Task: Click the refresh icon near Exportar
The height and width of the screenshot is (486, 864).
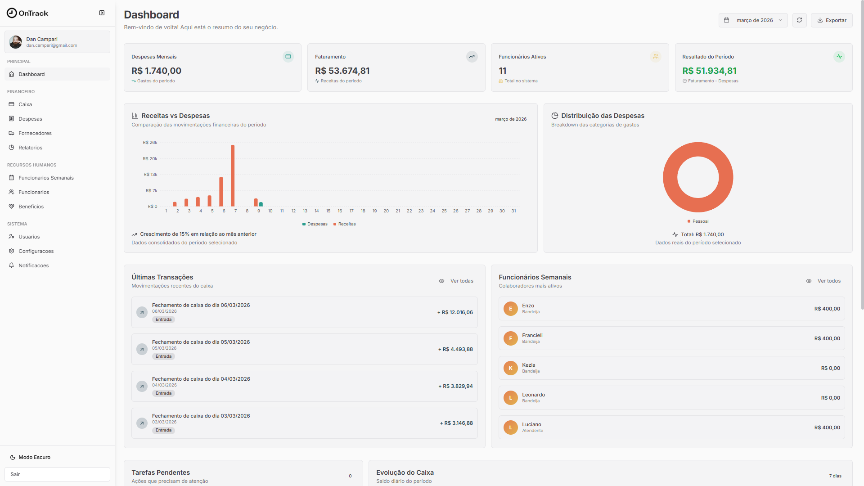Action: 799,20
